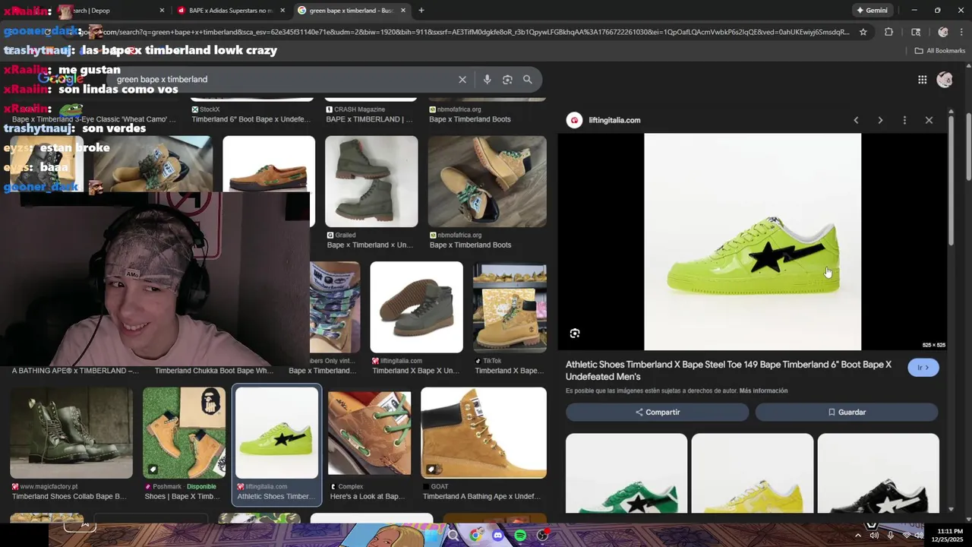Open the TikTok Timberland X Bape image
The image size is (972, 547).
pyautogui.click(x=510, y=307)
